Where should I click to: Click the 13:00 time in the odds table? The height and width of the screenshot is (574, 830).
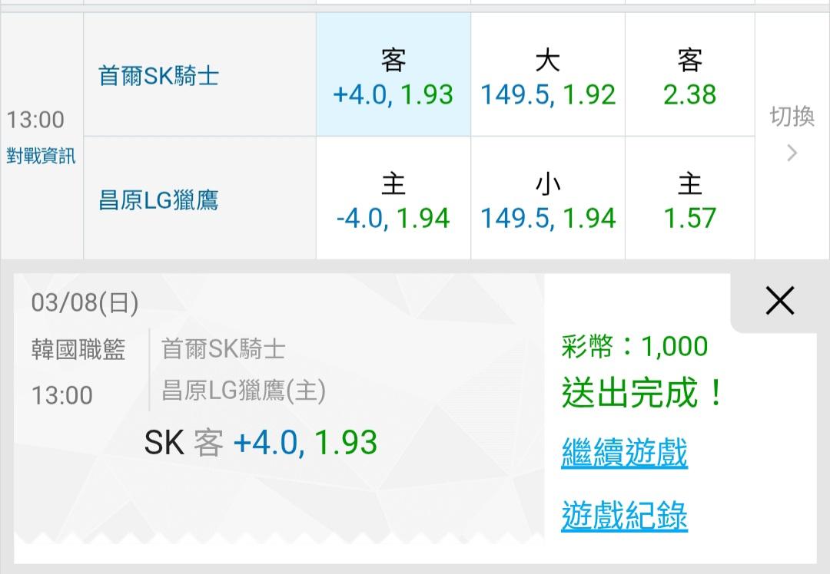(x=35, y=120)
